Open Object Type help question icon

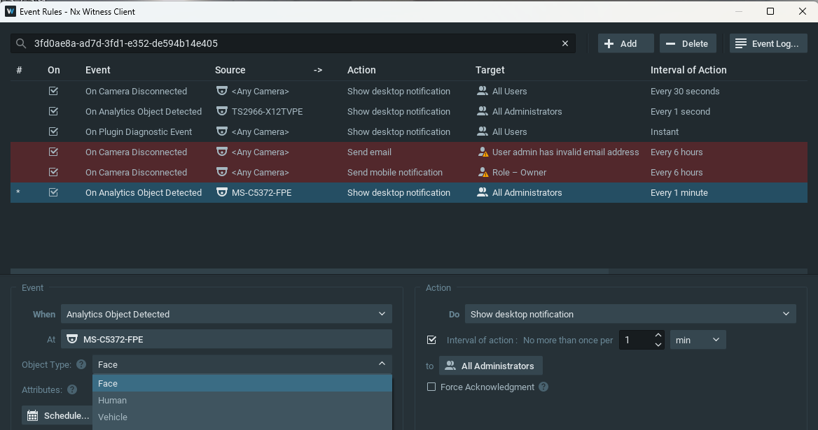click(x=81, y=364)
